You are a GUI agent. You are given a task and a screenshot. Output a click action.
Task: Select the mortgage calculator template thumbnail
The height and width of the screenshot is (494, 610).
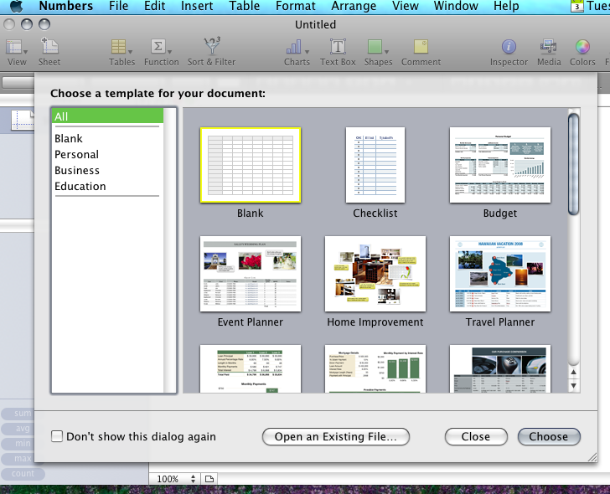click(x=375, y=369)
